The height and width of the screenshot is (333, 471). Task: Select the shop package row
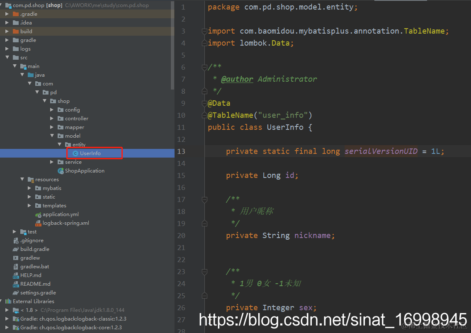[x=87, y=101]
